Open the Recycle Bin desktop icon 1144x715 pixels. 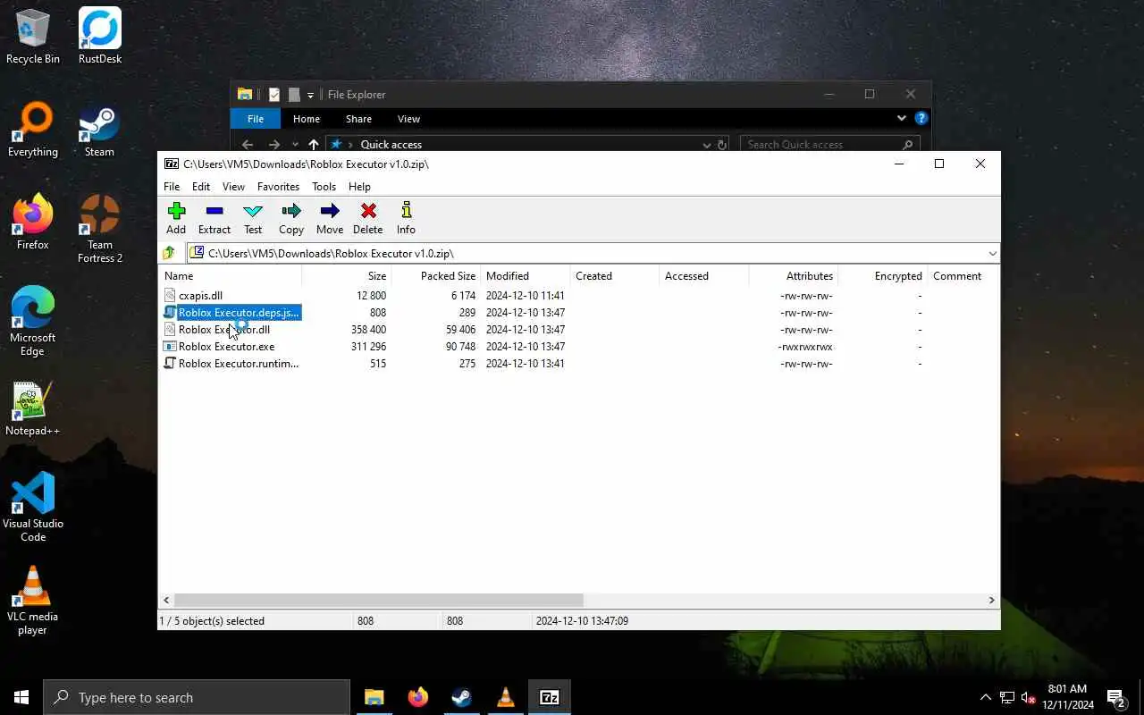[33, 37]
